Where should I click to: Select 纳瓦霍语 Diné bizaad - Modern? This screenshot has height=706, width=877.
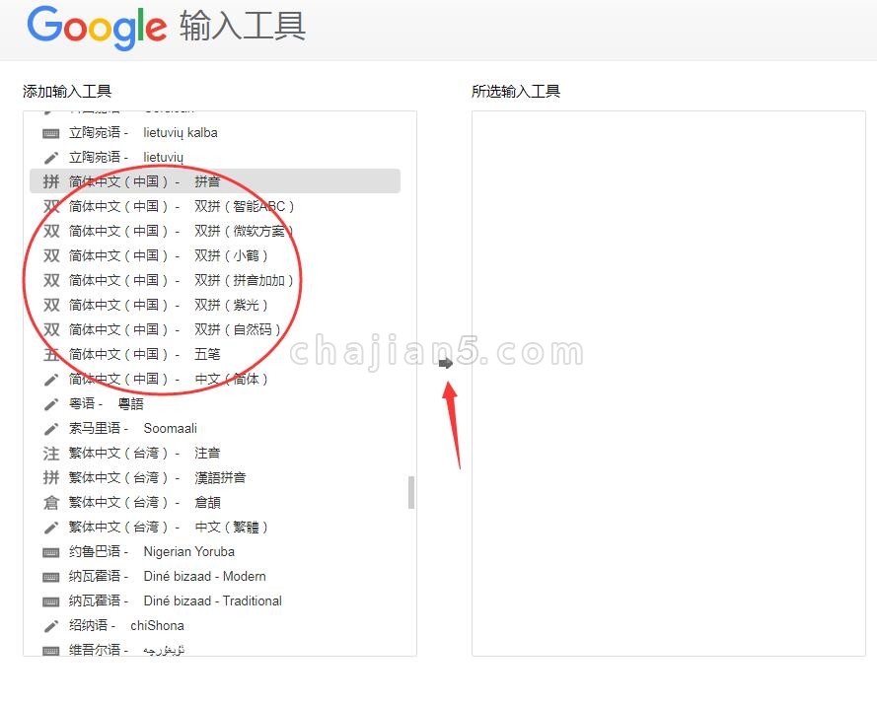pos(215,576)
